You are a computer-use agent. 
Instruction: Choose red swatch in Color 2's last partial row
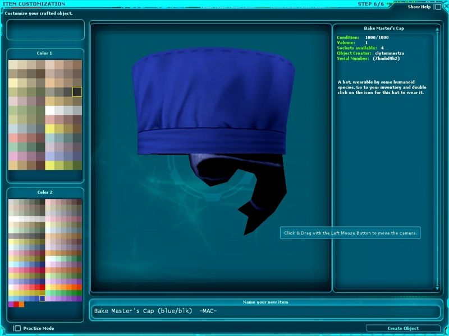(16, 304)
